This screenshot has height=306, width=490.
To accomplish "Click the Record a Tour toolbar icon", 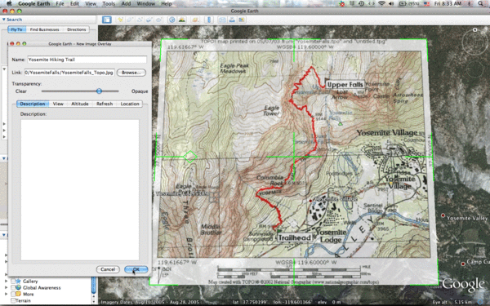I will point(158,20).
